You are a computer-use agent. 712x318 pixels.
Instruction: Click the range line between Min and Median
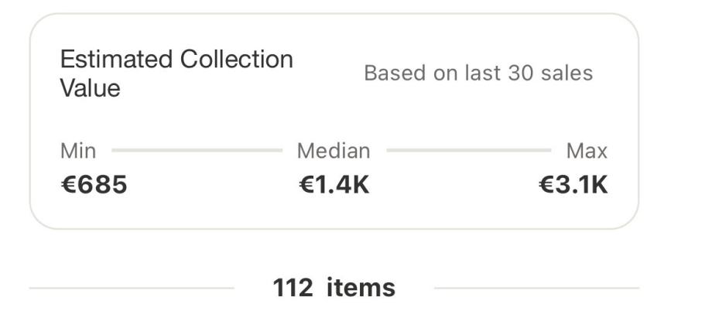pyautogui.click(x=197, y=151)
